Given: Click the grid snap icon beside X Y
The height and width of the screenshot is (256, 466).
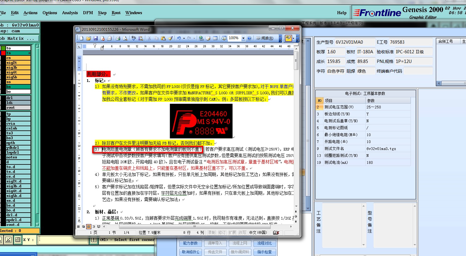Looking at the screenshot, I should [18, 240].
